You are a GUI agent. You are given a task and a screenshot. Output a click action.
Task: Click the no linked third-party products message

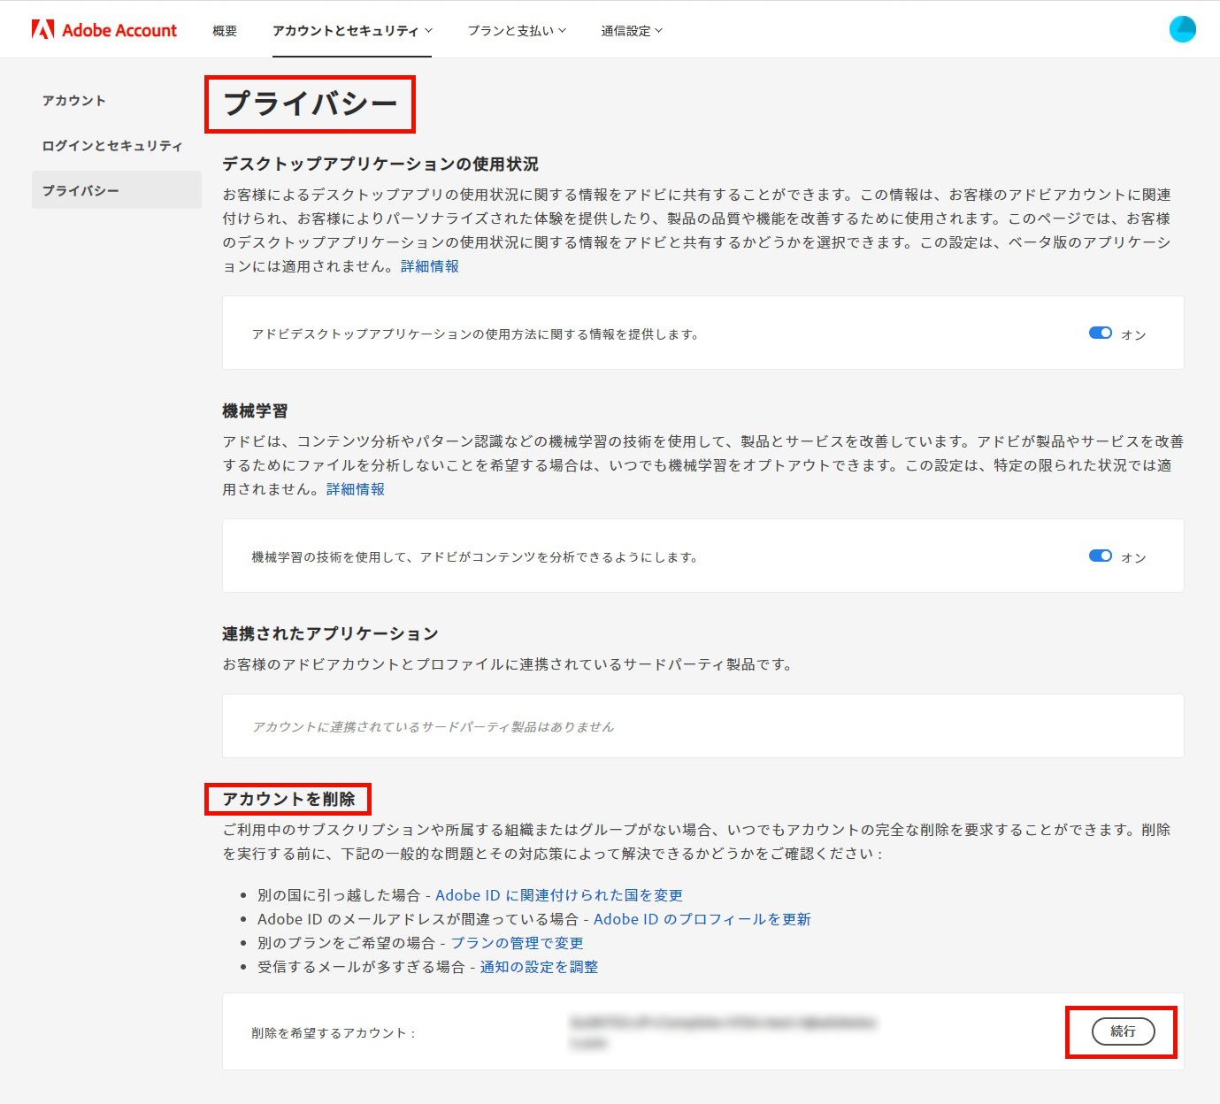433,726
